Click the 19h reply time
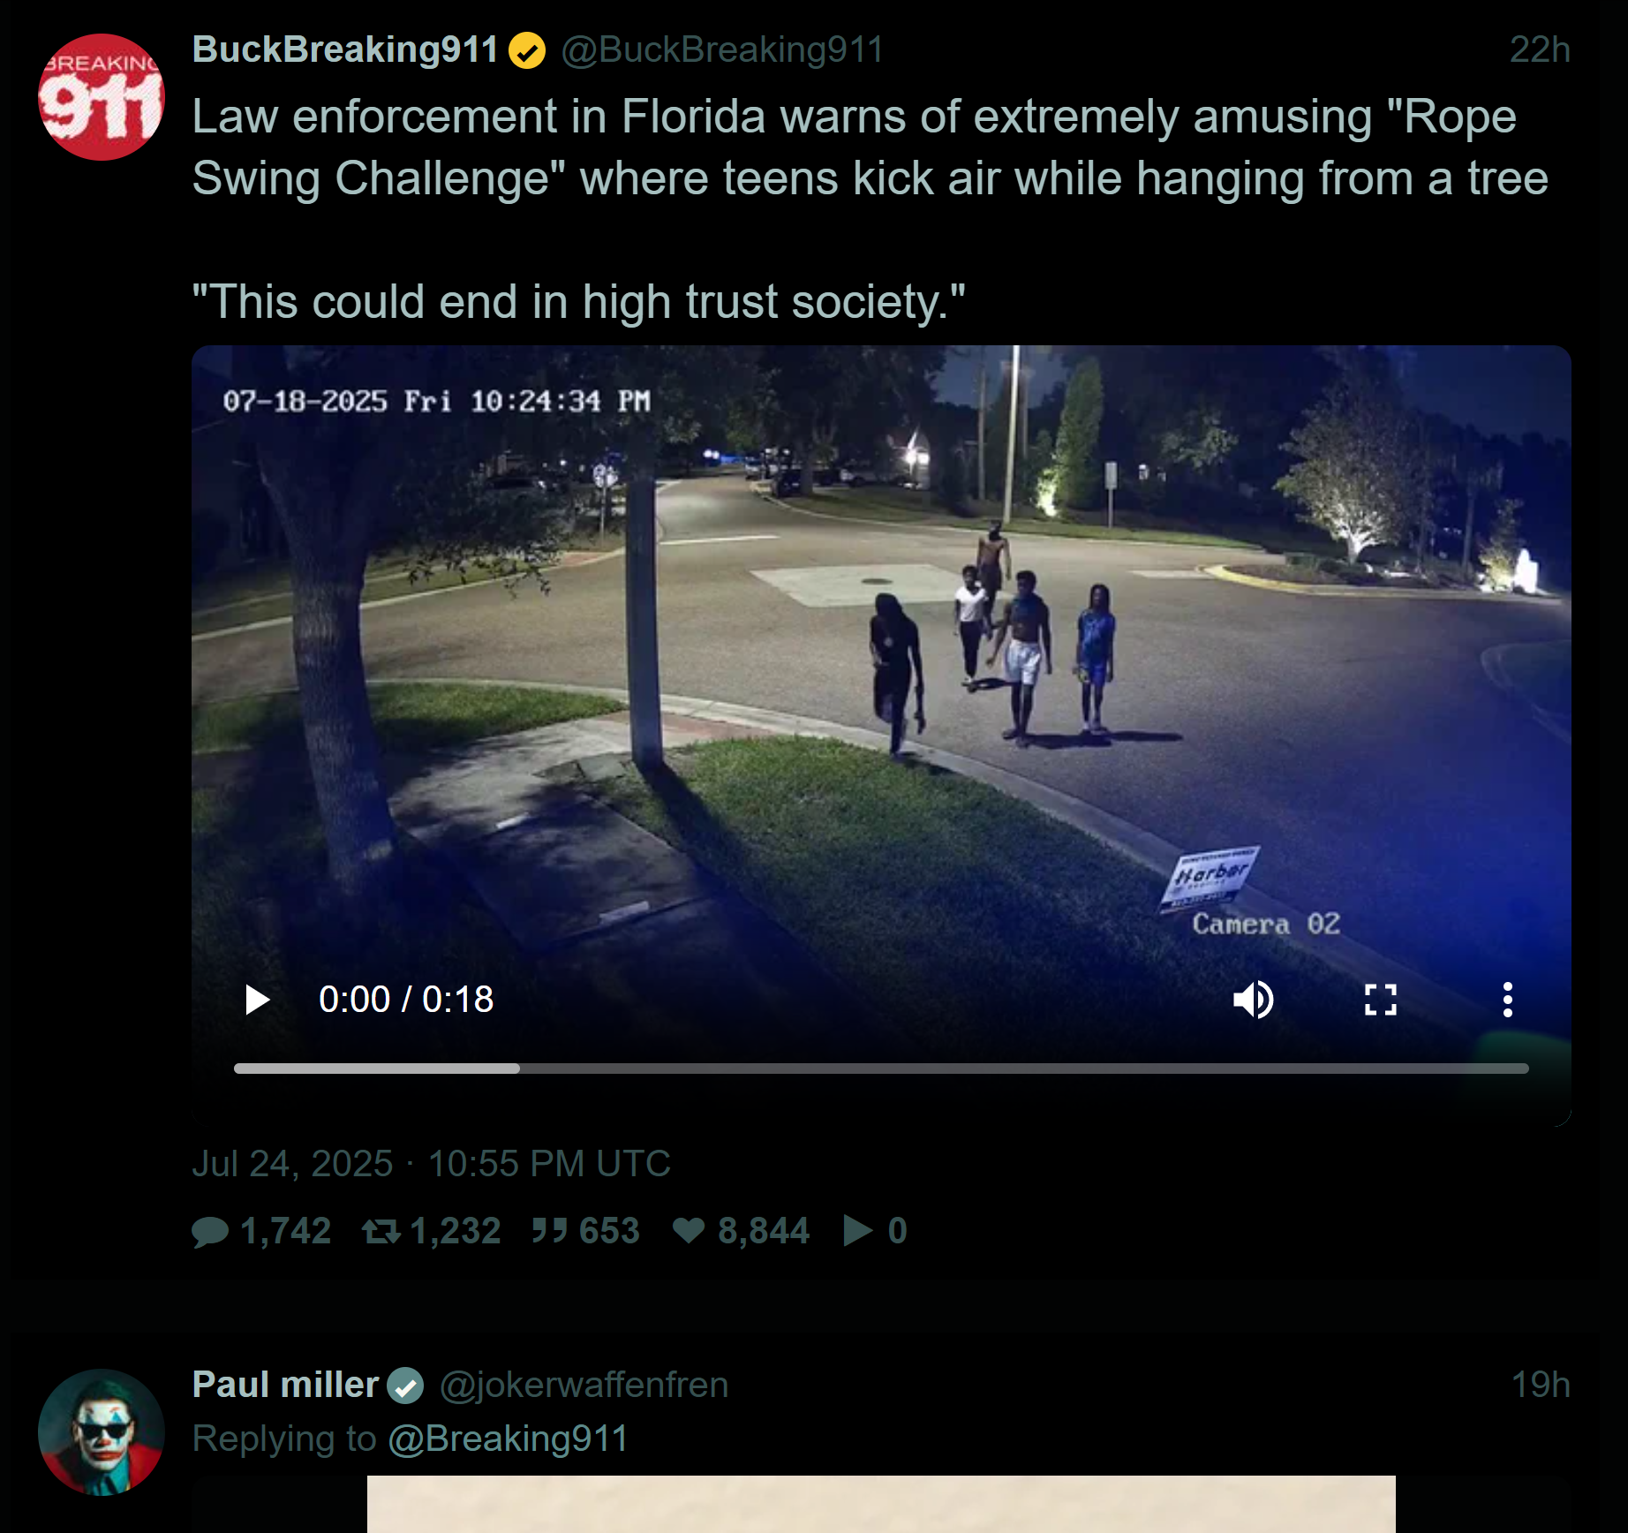Viewport: 1628px width, 1533px height. [x=1541, y=1385]
